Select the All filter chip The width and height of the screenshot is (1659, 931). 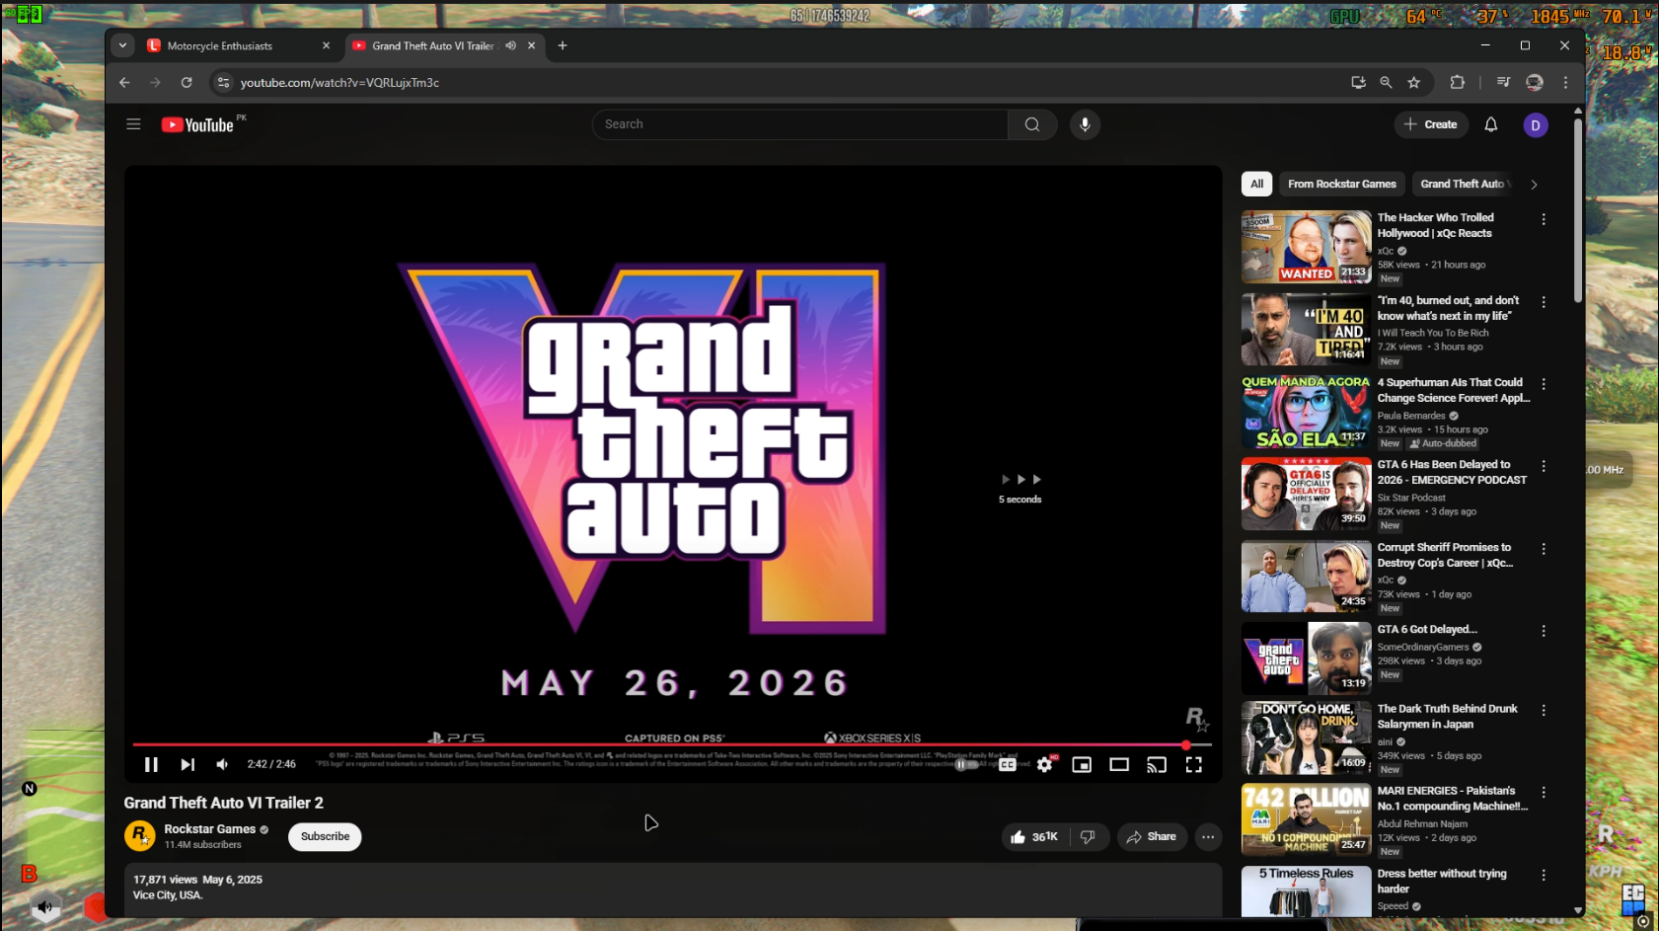point(1256,184)
